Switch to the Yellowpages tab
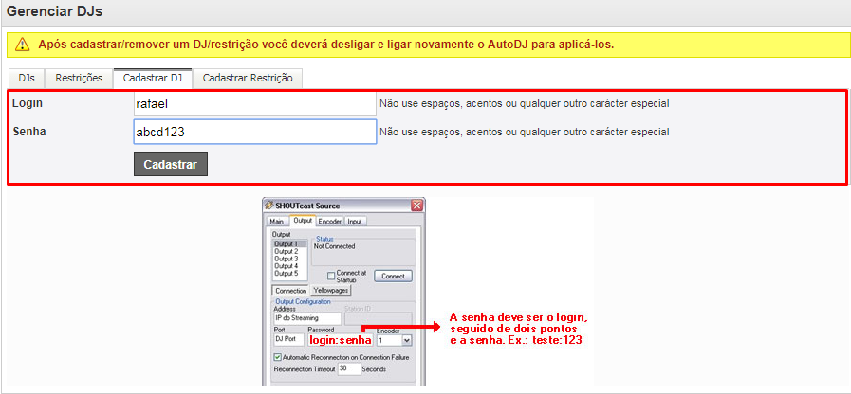Screen dimensions: 851x394 [330, 291]
